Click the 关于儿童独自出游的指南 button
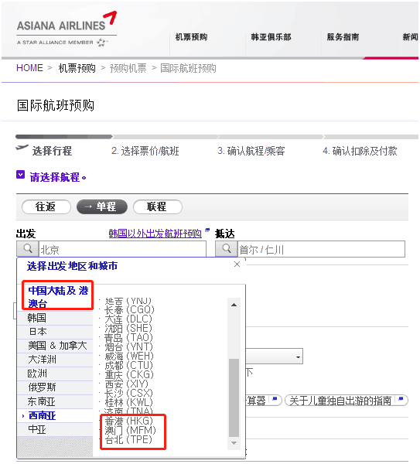Image resolution: width=420 pixels, height=464 pixels. tap(347, 401)
